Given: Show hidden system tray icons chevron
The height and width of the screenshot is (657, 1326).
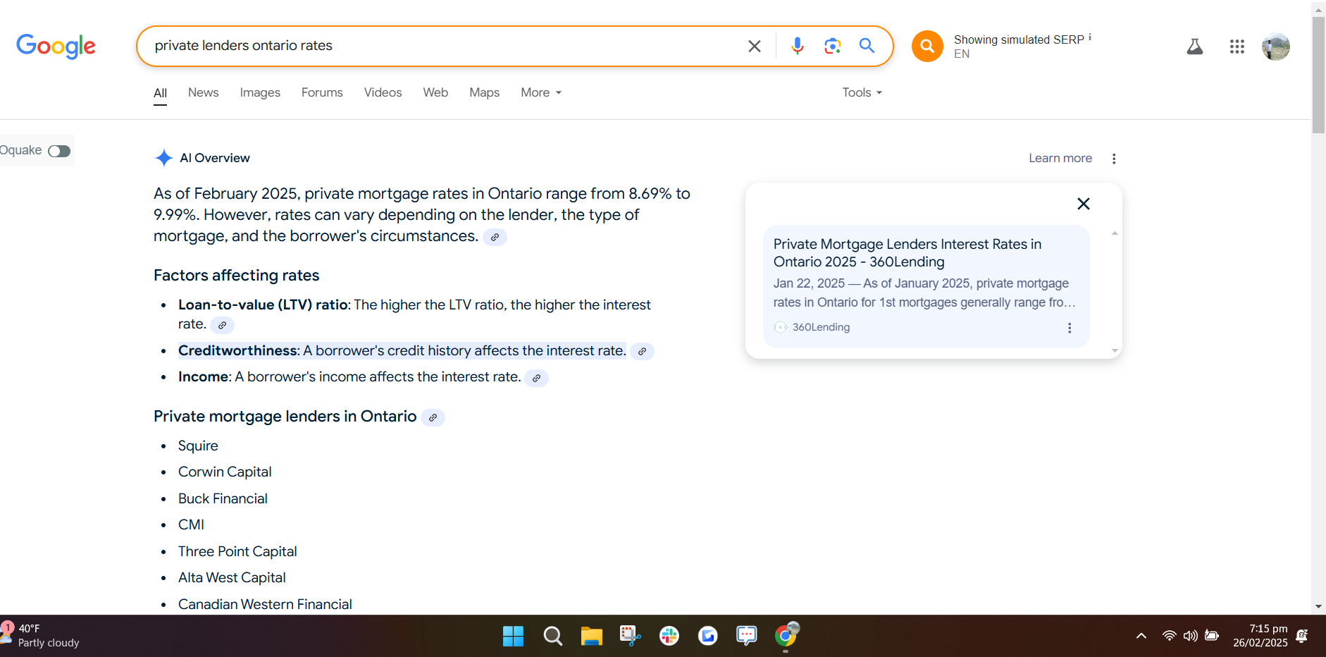Looking at the screenshot, I should tap(1141, 636).
